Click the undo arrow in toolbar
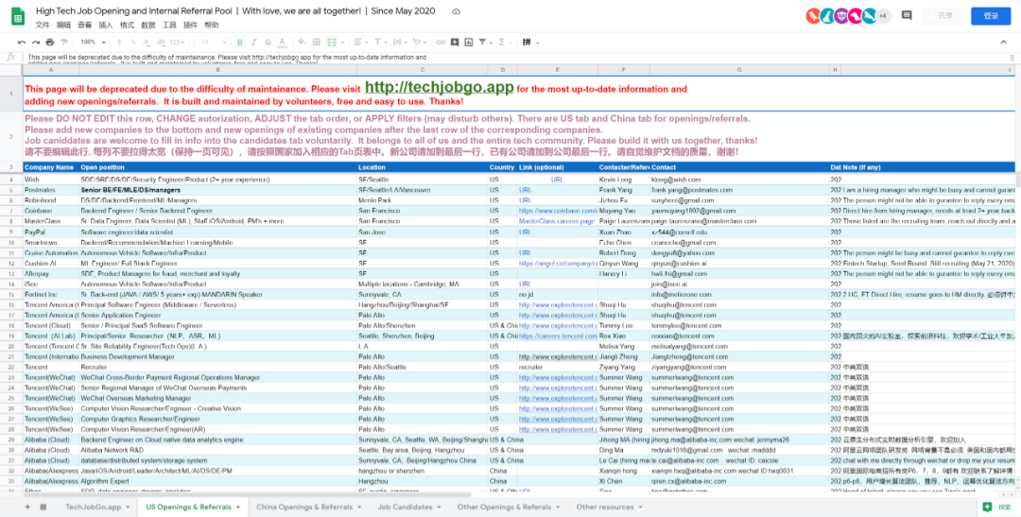The height and width of the screenshot is (517, 1021). [22, 43]
